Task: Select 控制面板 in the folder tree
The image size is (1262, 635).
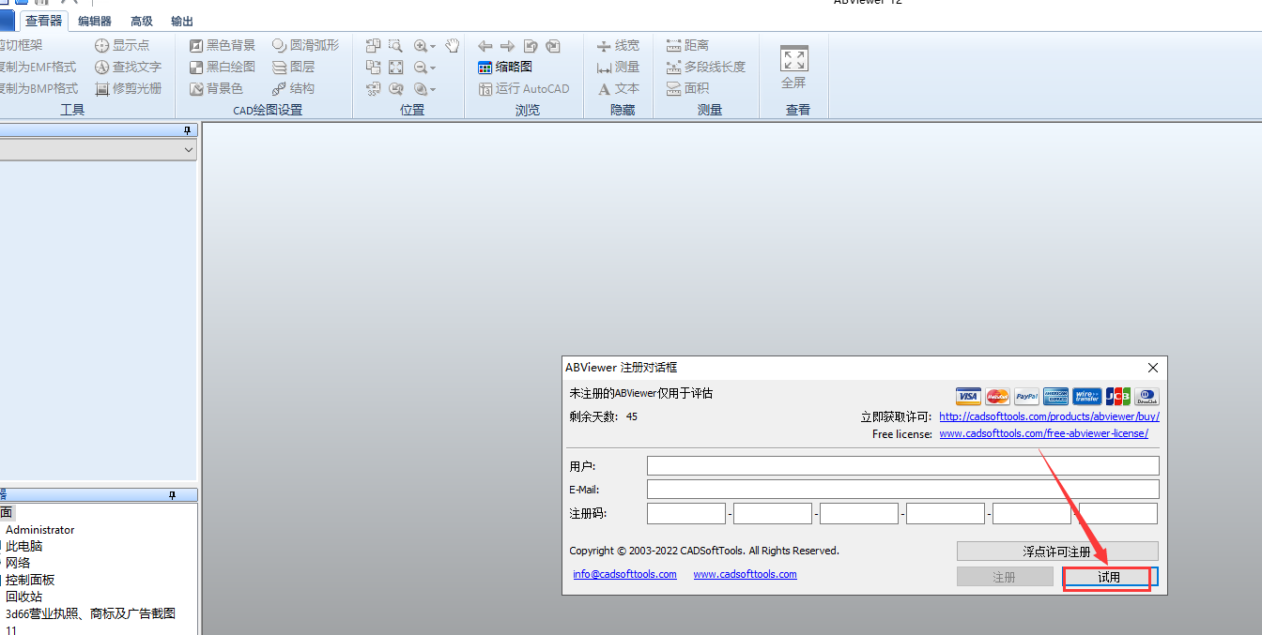Action: 30,580
